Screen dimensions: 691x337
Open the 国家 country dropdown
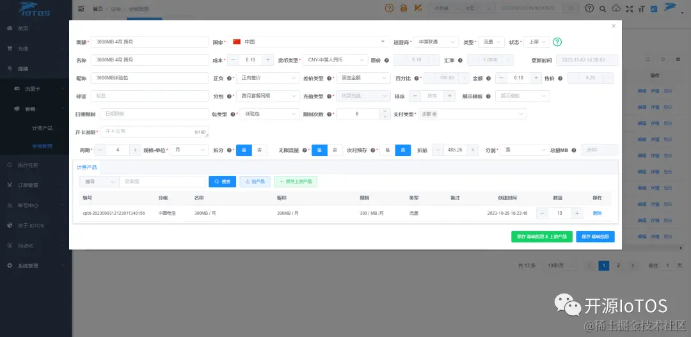point(309,42)
